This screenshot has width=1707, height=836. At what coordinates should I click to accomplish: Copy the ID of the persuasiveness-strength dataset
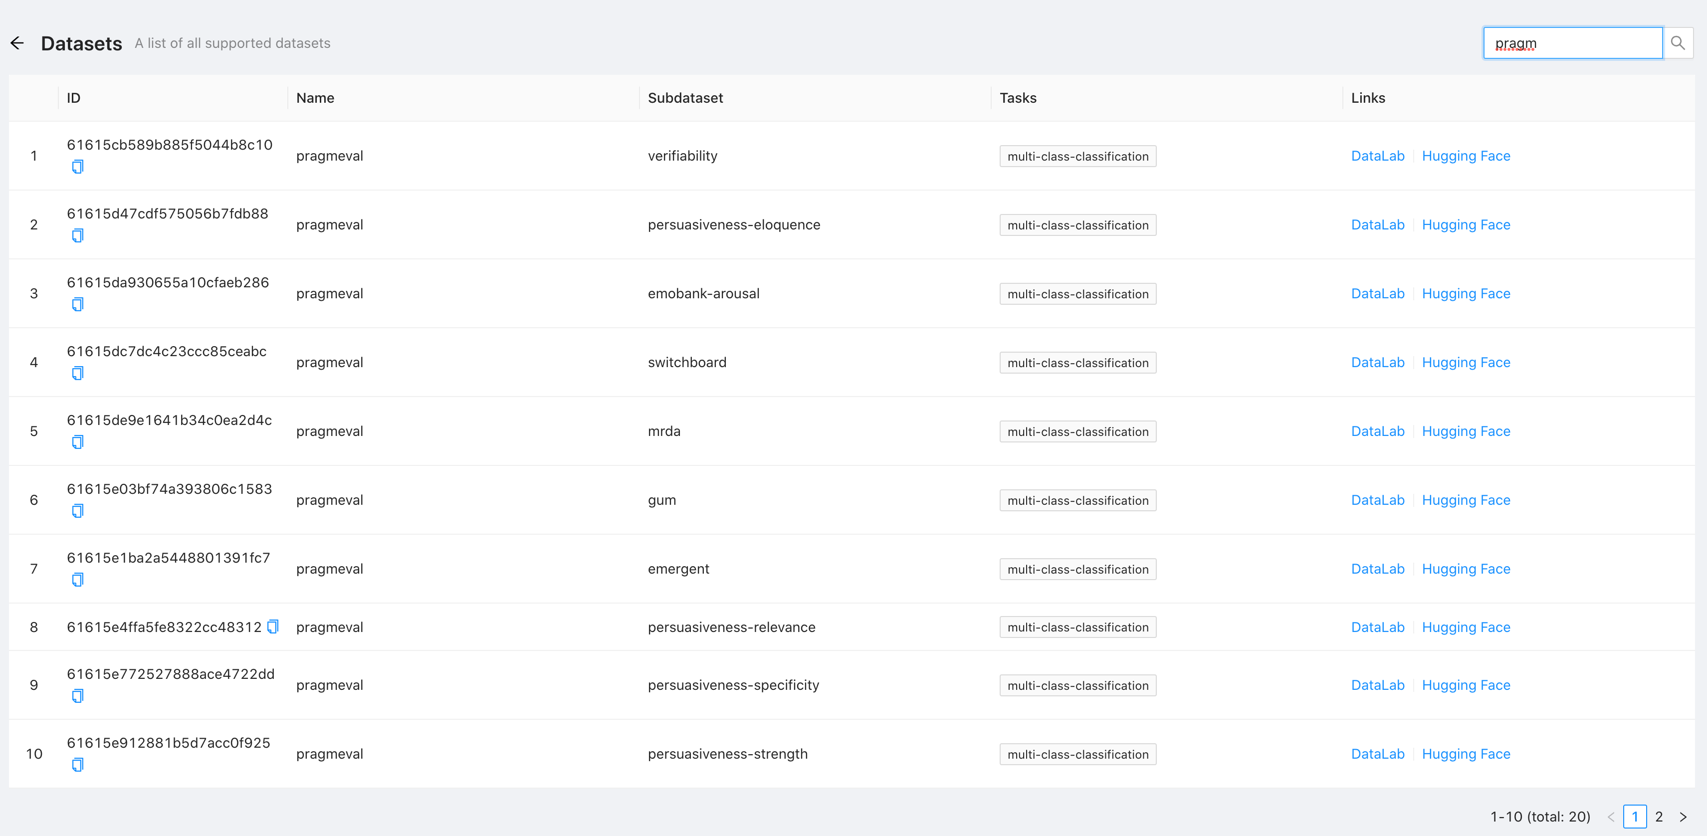click(x=77, y=765)
